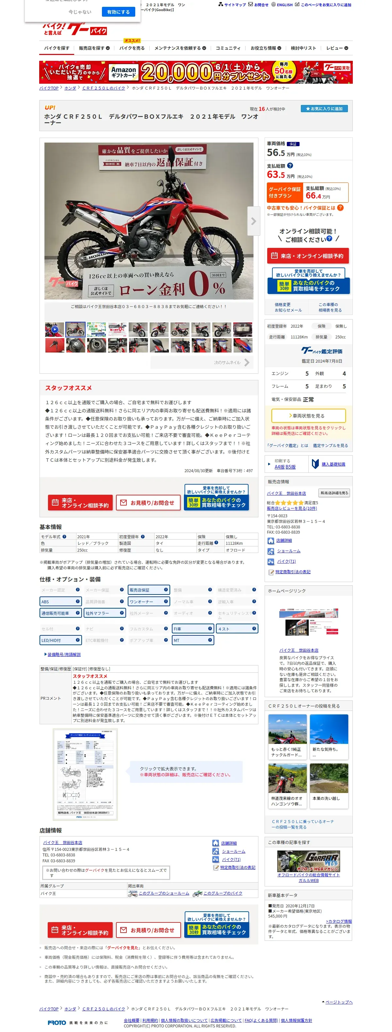392x1032 pixels.
Task: Open help icon beside 支払総額
Action: [290, 165]
